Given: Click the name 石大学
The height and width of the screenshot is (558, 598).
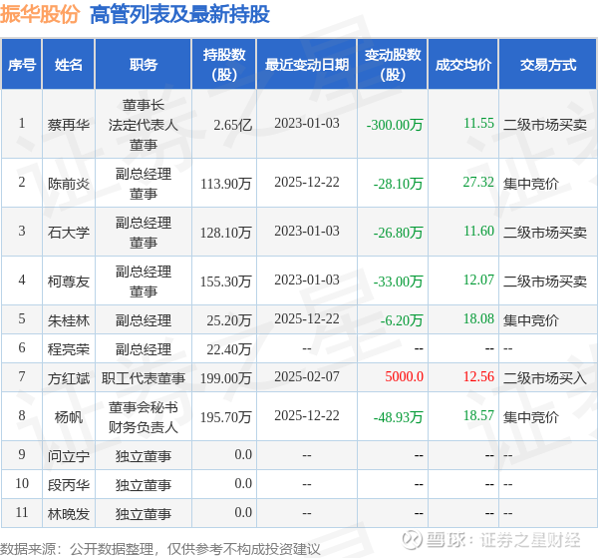Looking at the screenshot, I should pos(69,233).
